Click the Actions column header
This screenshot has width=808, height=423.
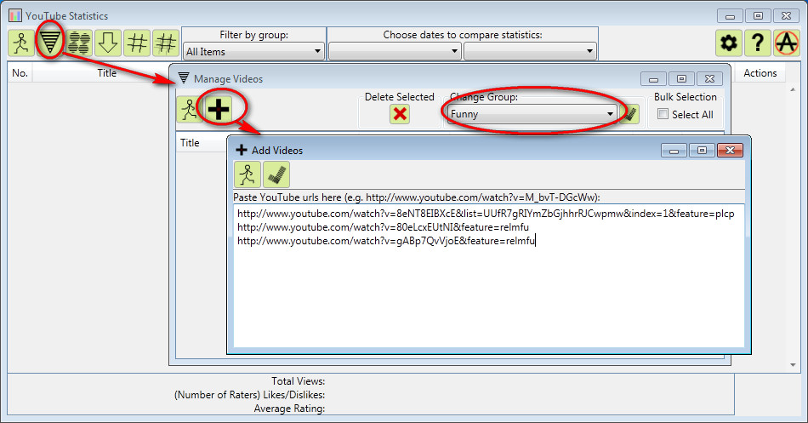coord(760,73)
